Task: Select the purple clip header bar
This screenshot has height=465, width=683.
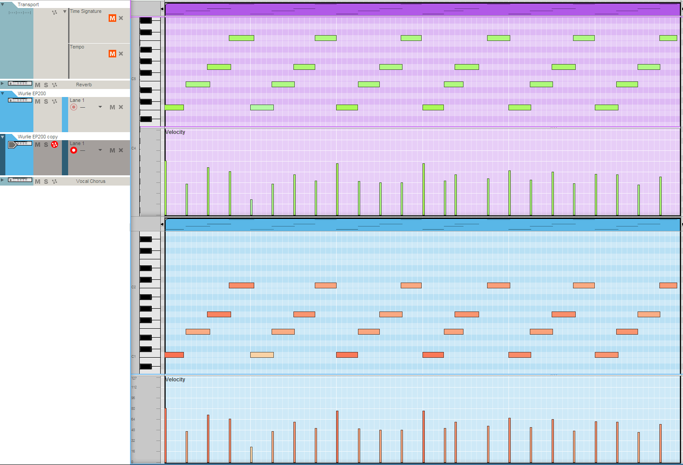Action: (423, 9)
